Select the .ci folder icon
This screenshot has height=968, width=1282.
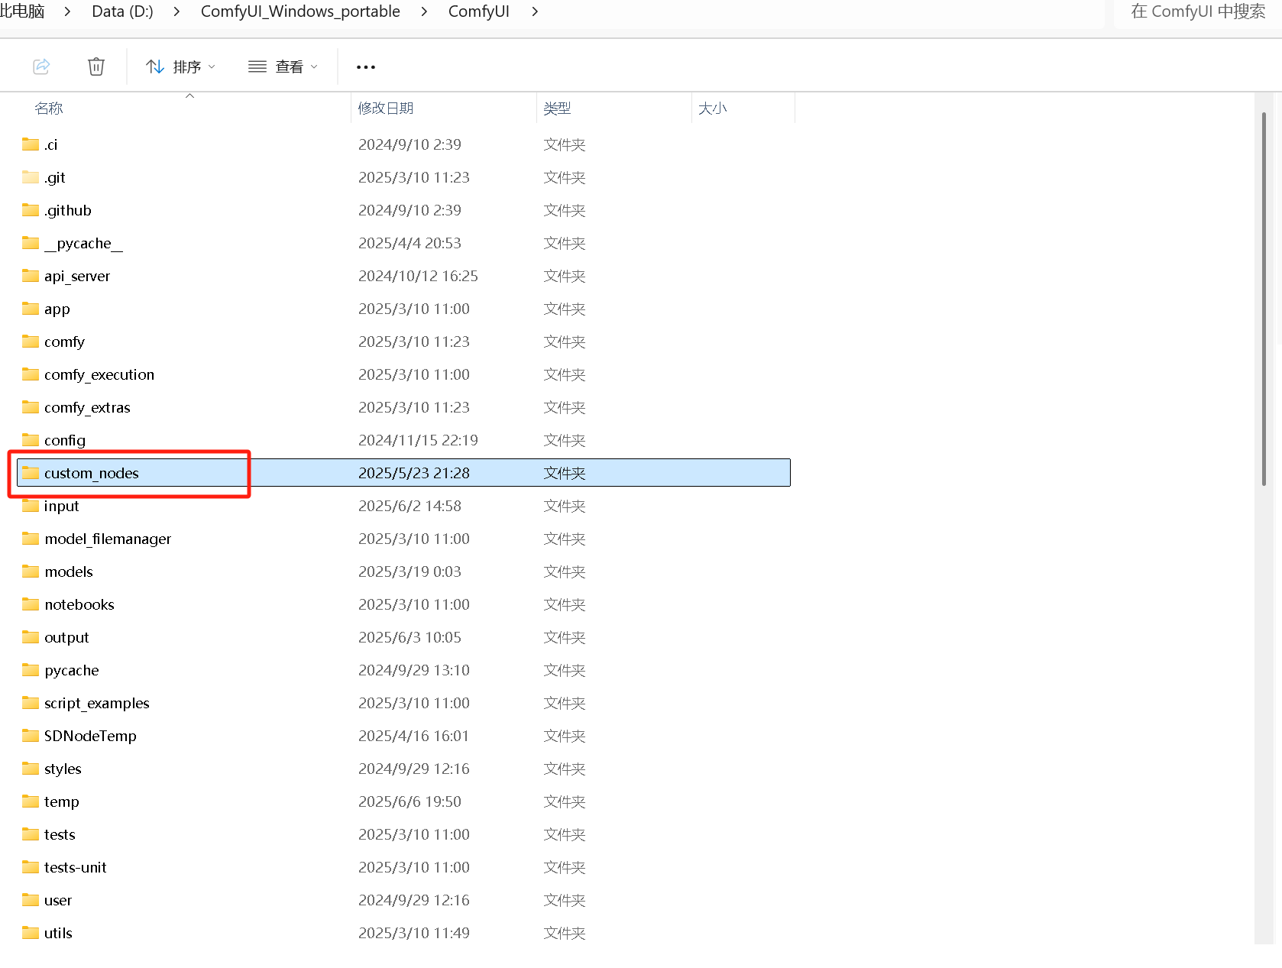click(31, 144)
